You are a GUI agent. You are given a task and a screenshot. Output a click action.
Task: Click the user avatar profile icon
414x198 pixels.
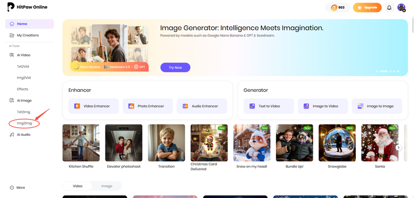[401, 7]
